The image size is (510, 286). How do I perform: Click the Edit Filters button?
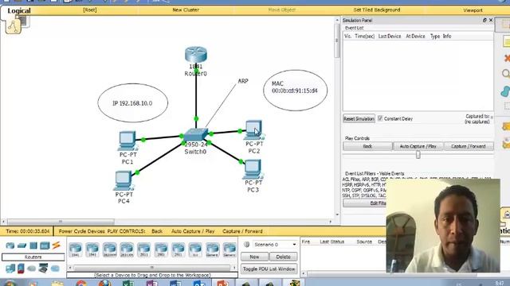click(x=365, y=203)
